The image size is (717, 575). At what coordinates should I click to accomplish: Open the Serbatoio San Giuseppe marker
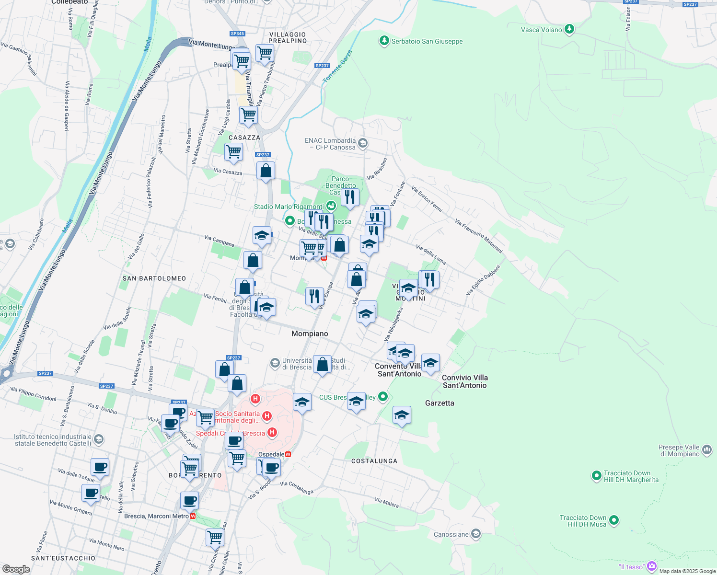click(x=383, y=41)
